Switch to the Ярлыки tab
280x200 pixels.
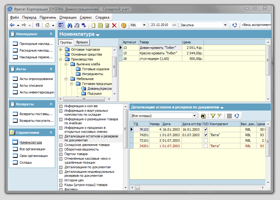pyautogui.click(x=82, y=42)
